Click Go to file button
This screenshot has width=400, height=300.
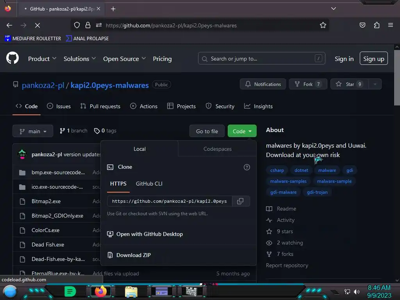pyautogui.click(x=207, y=131)
